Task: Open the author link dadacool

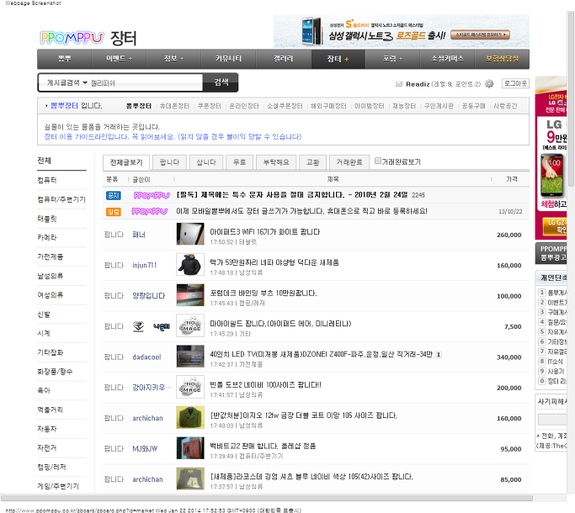Action: 146,357
